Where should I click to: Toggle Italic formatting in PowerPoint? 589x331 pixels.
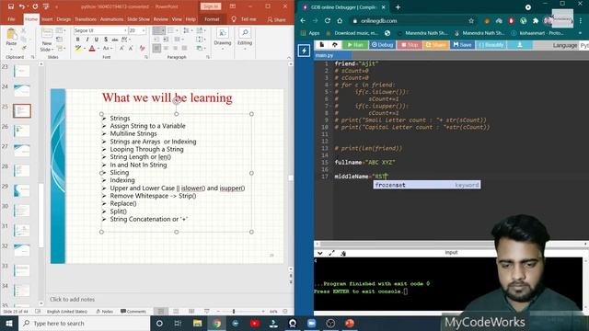coord(87,40)
